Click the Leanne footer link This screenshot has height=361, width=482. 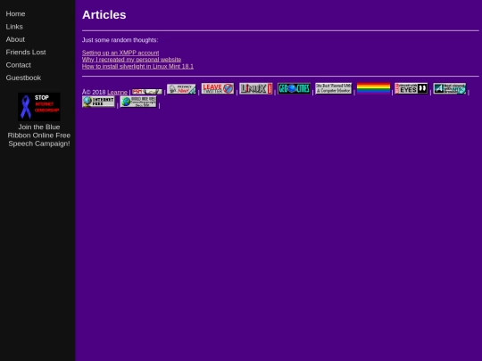(x=117, y=92)
